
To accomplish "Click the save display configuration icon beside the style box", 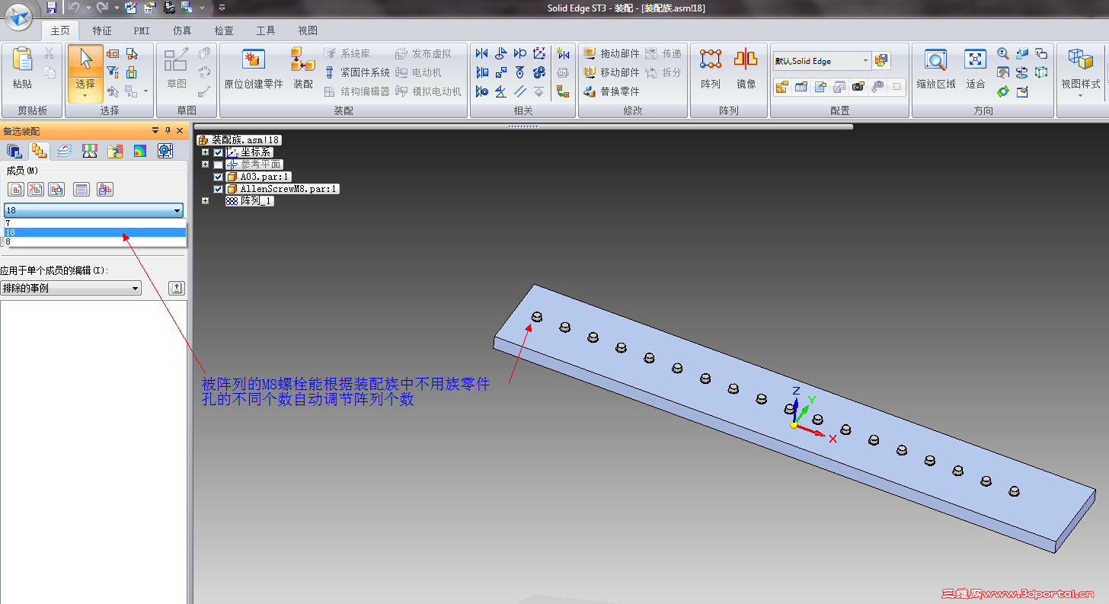I will tap(882, 60).
